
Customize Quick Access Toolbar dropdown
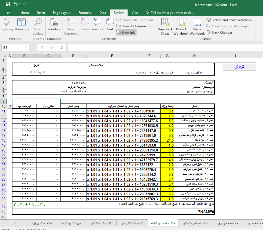[x=34, y=5]
